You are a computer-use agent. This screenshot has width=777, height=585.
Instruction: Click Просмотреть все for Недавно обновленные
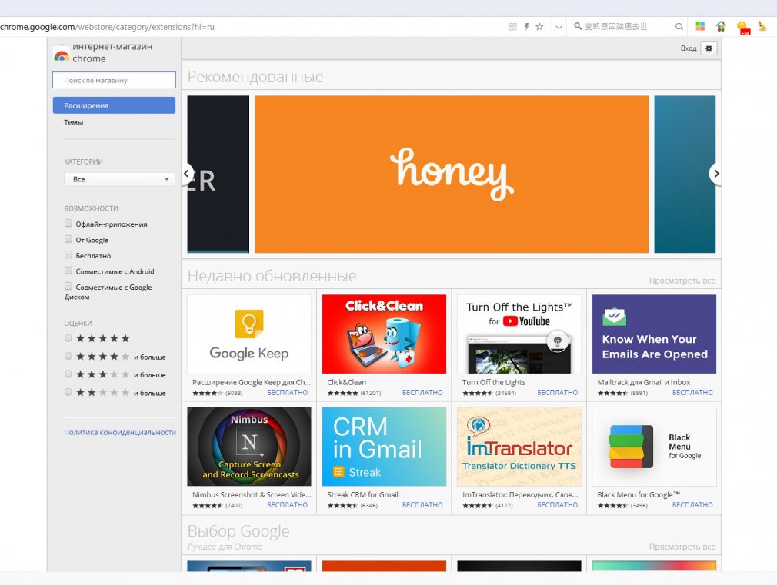682,281
